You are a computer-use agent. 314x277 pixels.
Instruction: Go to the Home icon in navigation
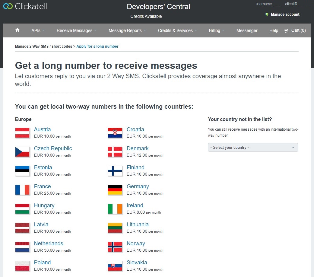click(x=17, y=30)
